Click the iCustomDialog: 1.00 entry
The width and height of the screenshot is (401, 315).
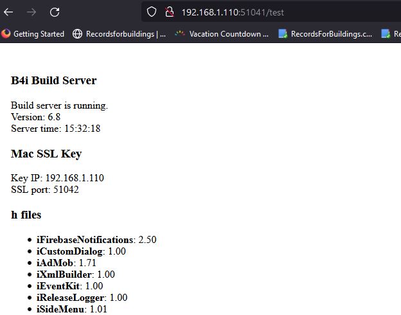click(81, 251)
